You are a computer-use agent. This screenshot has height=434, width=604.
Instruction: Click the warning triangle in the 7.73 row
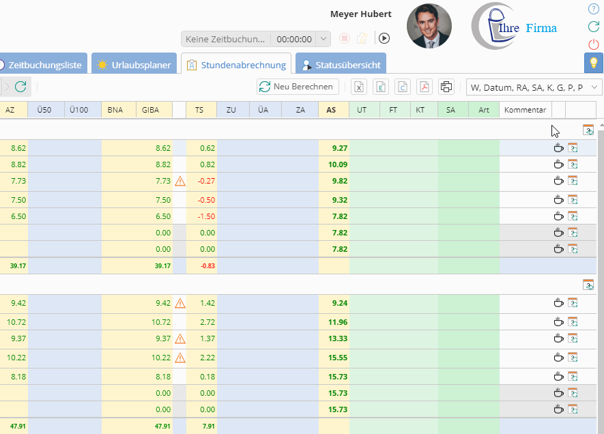180,181
